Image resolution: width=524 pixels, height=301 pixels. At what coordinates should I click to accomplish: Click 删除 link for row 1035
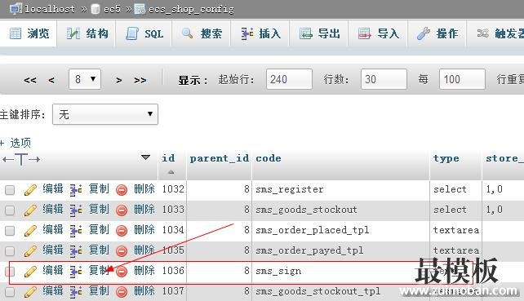point(144,250)
